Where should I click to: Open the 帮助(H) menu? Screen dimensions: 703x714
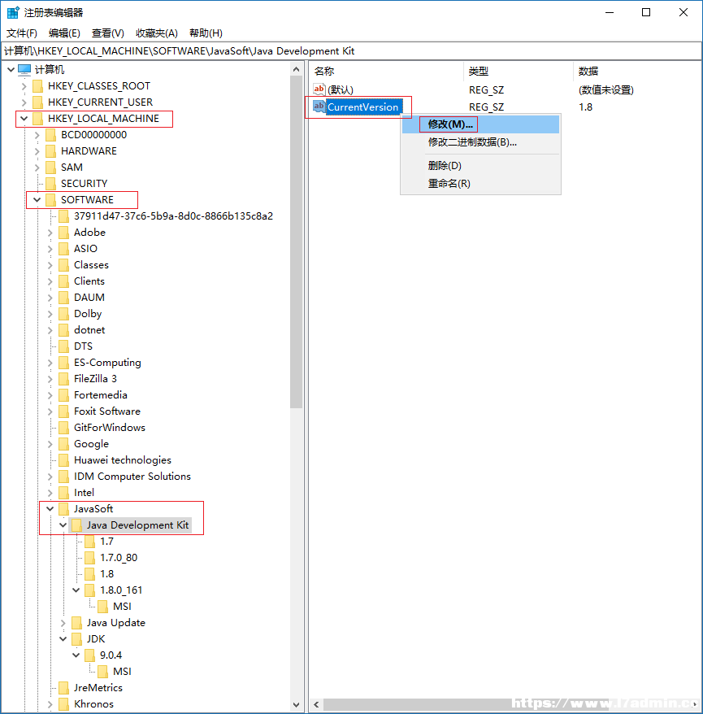(206, 33)
